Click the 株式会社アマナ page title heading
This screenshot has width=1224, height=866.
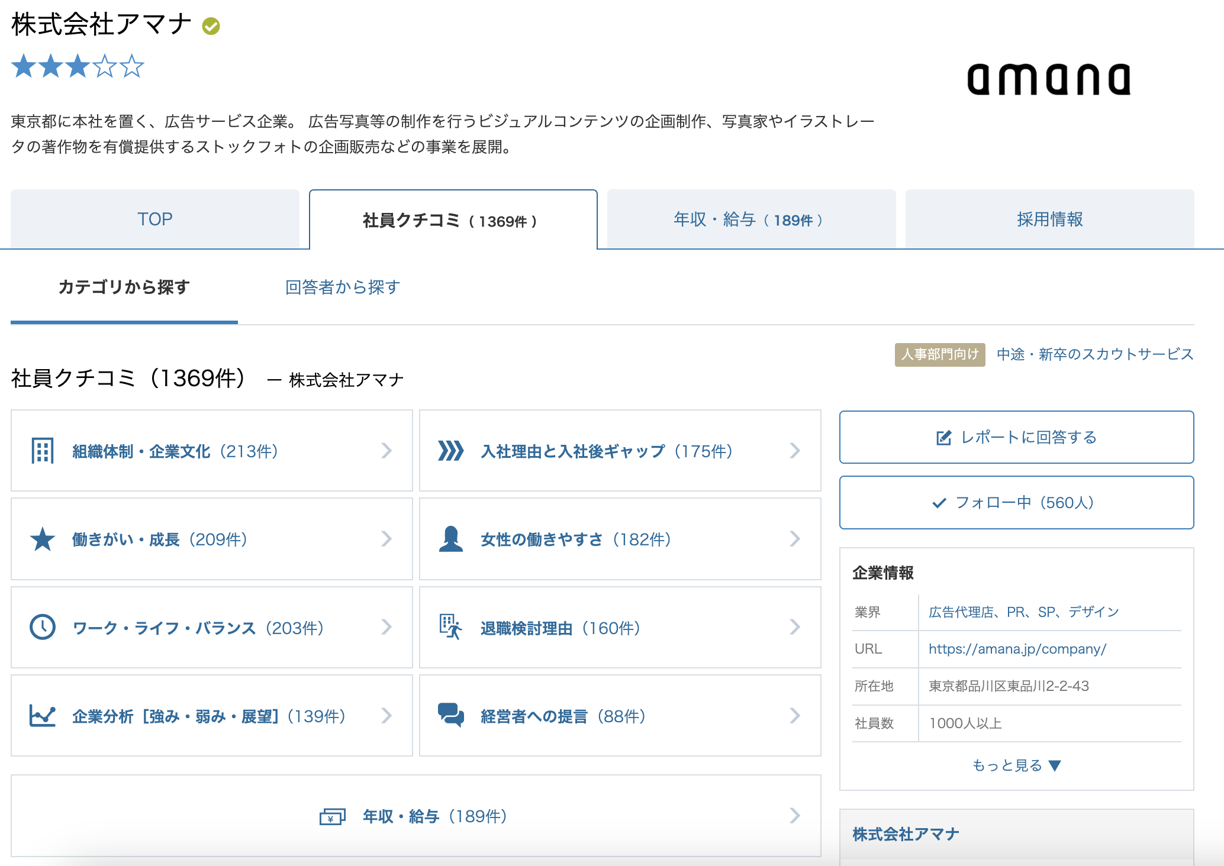click(x=101, y=24)
